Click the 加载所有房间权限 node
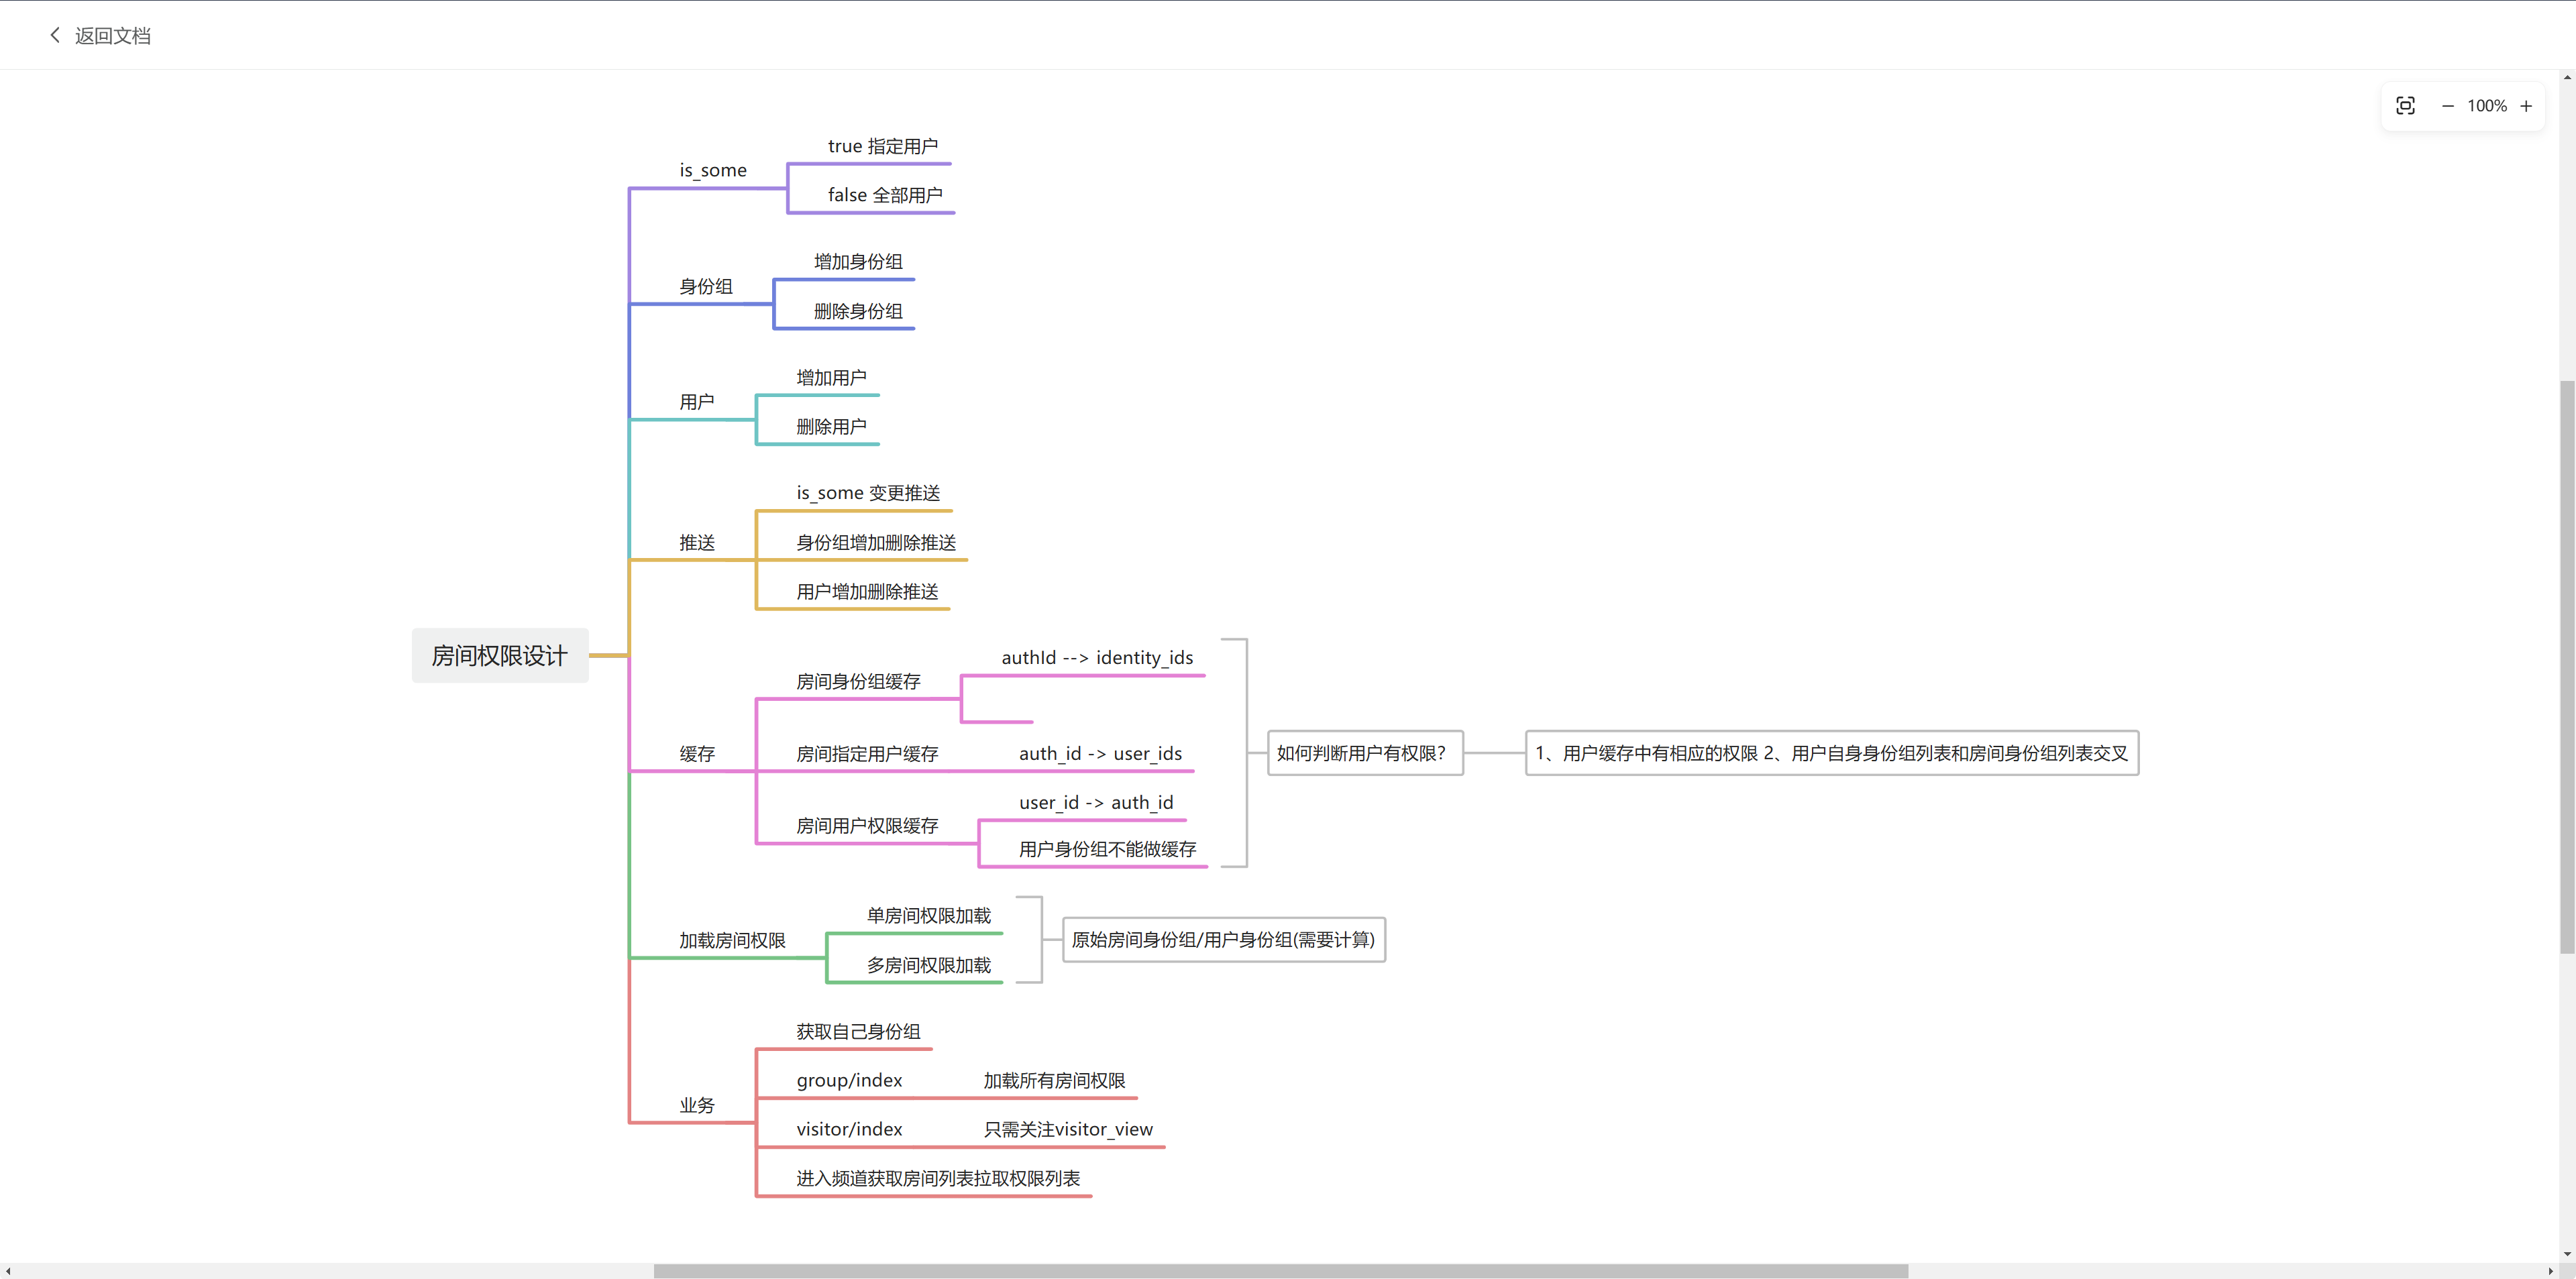 1054,1081
